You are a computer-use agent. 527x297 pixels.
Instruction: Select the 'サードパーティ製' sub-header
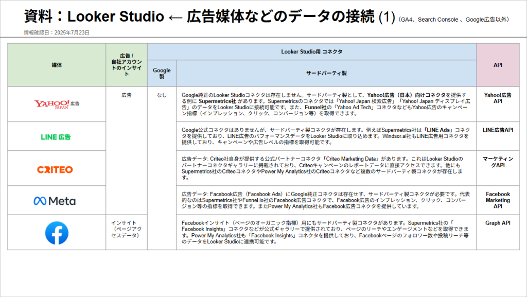pyautogui.click(x=326, y=73)
